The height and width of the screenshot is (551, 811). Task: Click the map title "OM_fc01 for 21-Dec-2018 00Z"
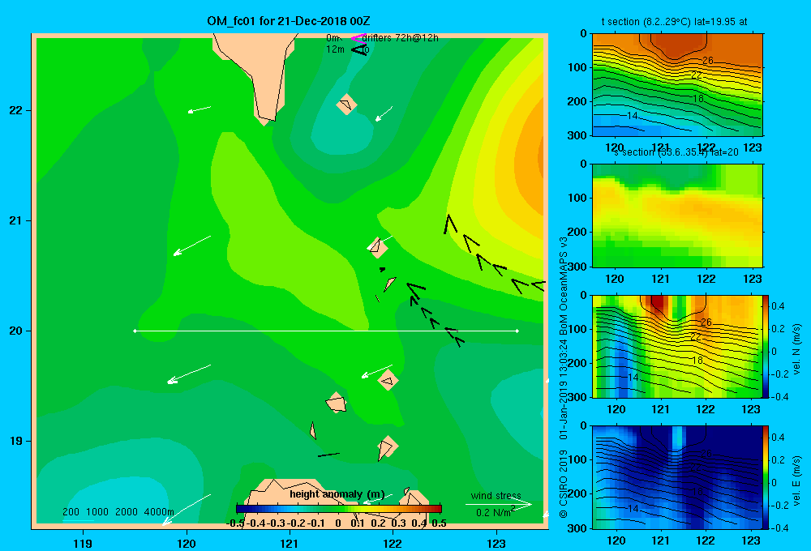point(288,21)
